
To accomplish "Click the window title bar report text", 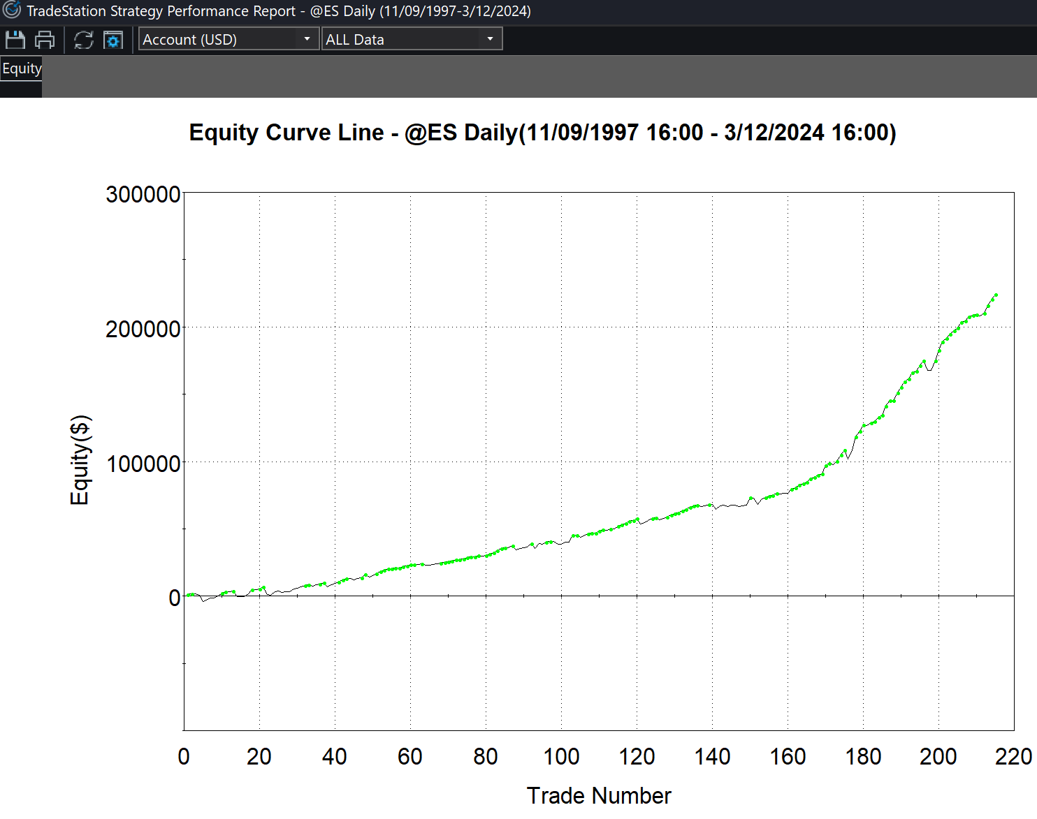I will point(278,11).
